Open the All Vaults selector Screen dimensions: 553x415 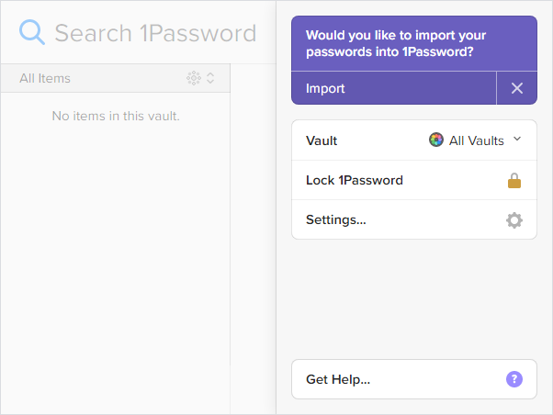point(475,140)
